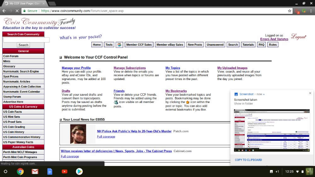Open the Chrome three-dot menu
The width and height of the screenshot is (315, 177).
pyautogui.click(x=311, y=11)
